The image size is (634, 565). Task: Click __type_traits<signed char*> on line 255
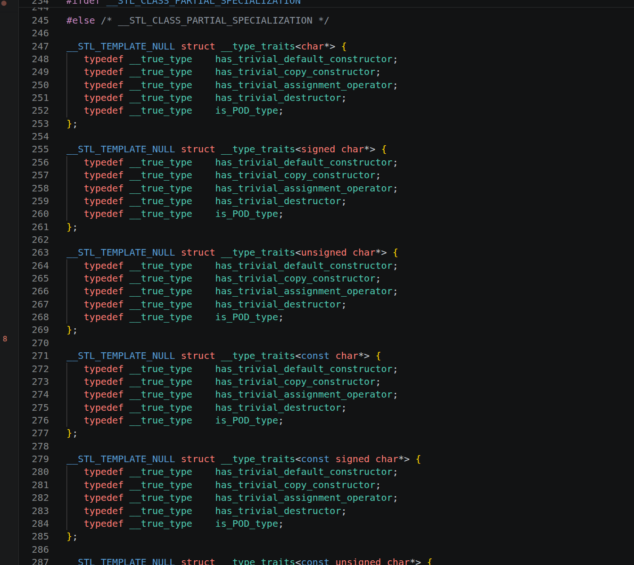298,150
